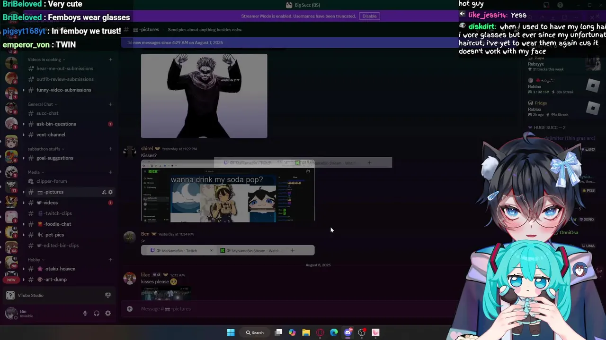Click the NEW unreads indicator pill
The image size is (606, 340).
tap(11, 280)
